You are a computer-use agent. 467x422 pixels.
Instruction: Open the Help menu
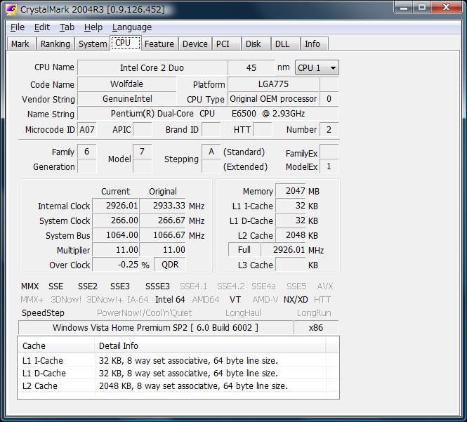click(93, 27)
